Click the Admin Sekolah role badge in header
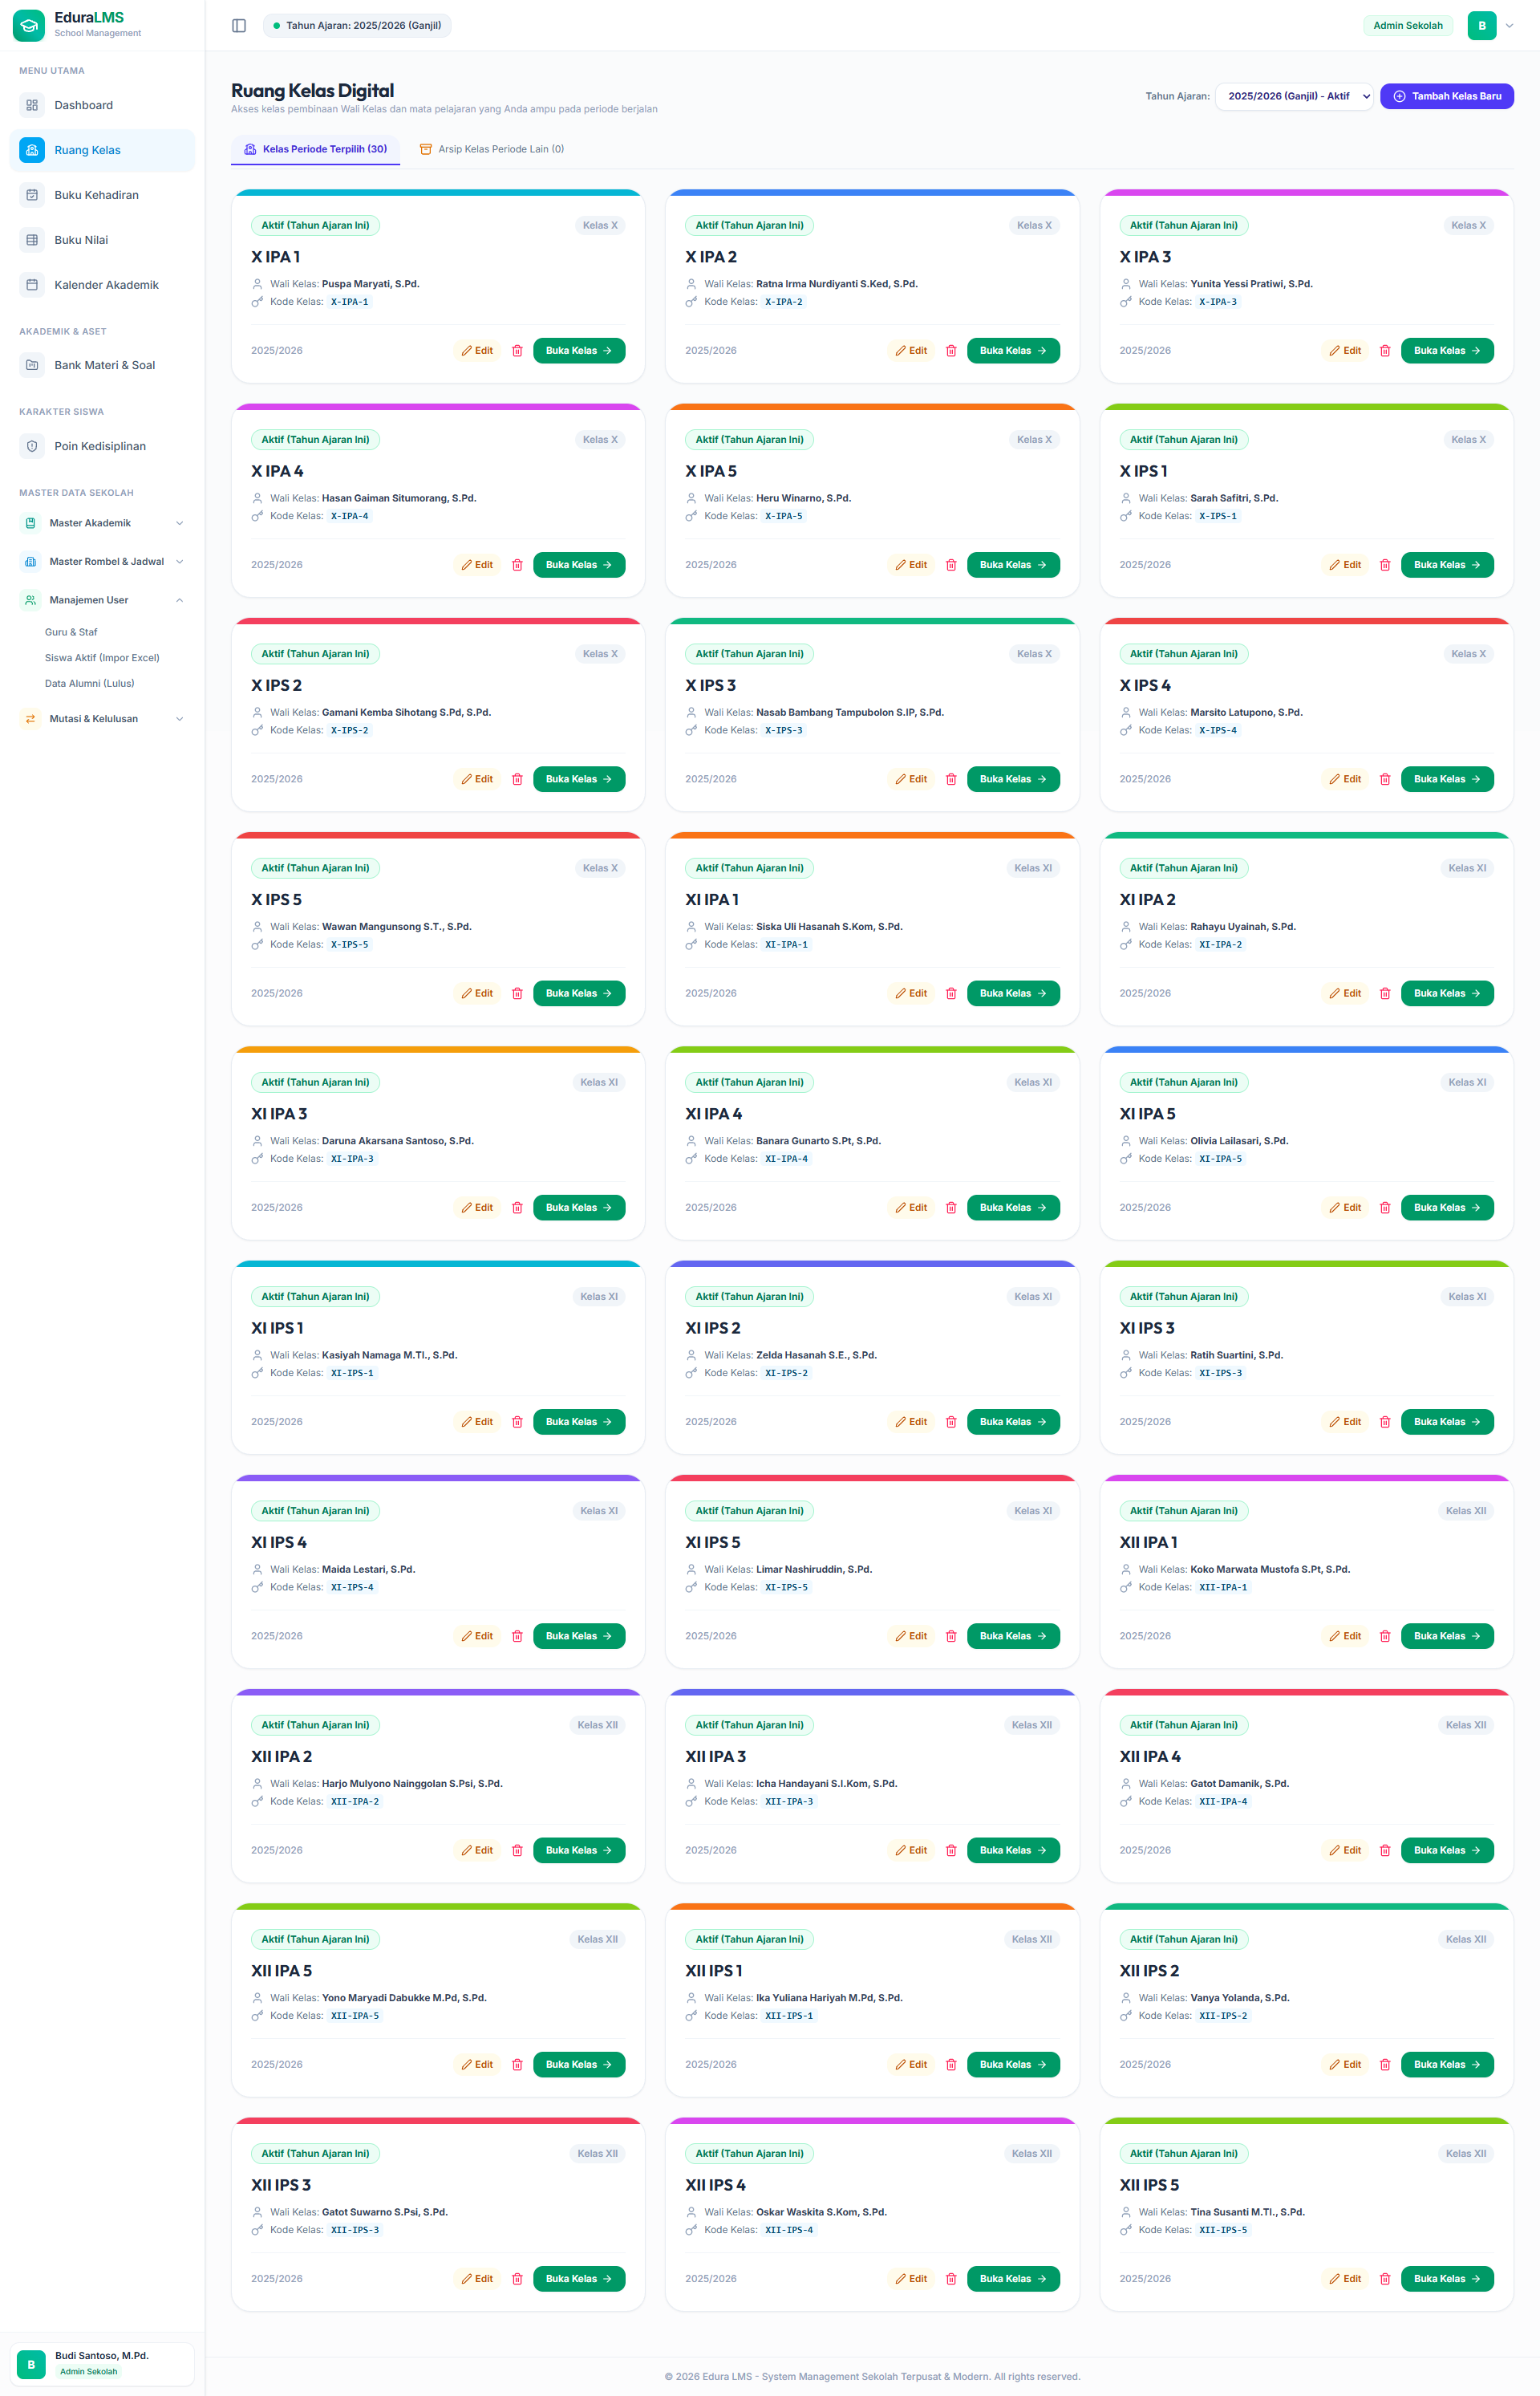Viewport: 1540px width, 2396px height. click(1407, 26)
